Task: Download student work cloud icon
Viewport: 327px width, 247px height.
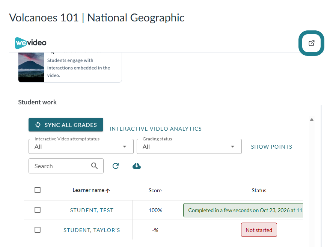Action: (137, 166)
